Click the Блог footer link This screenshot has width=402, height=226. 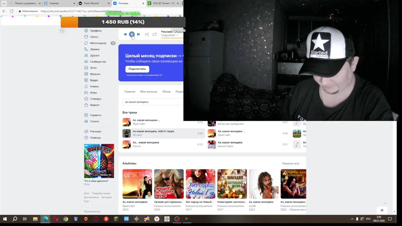click(x=87, y=193)
